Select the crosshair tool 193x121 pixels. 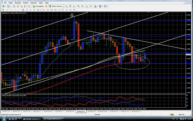pos(7,10)
